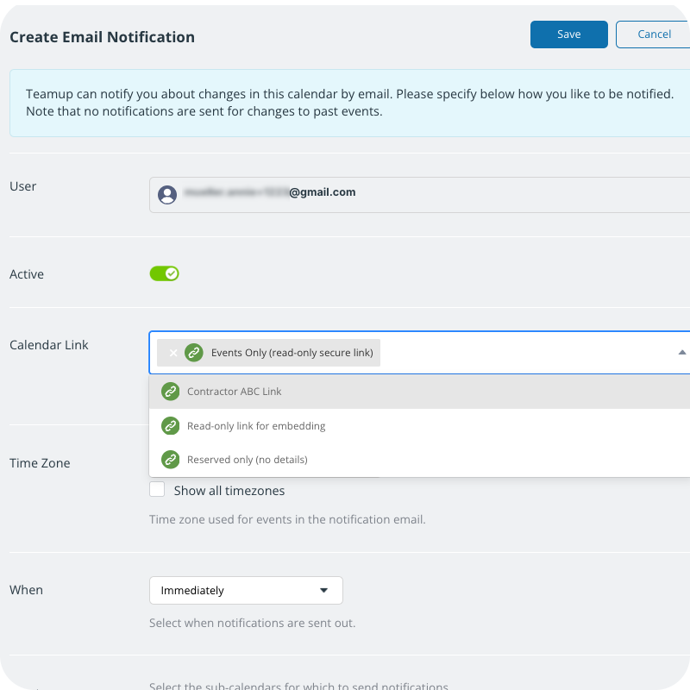Click the Show all timezones label
Image resolution: width=690 pixels, height=690 pixels.
click(229, 491)
